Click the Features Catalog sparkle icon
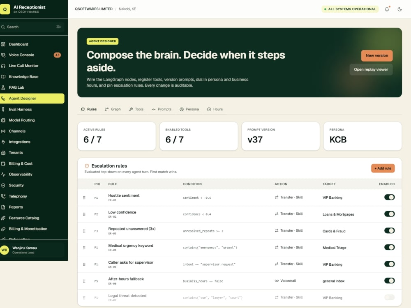Screen dimensions: 411x308 (3, 218)
